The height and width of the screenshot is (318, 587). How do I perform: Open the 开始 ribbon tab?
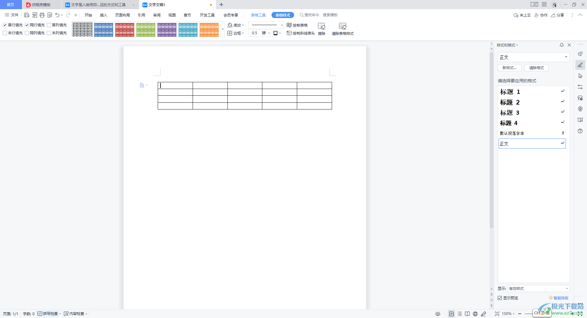pos(88,15)
